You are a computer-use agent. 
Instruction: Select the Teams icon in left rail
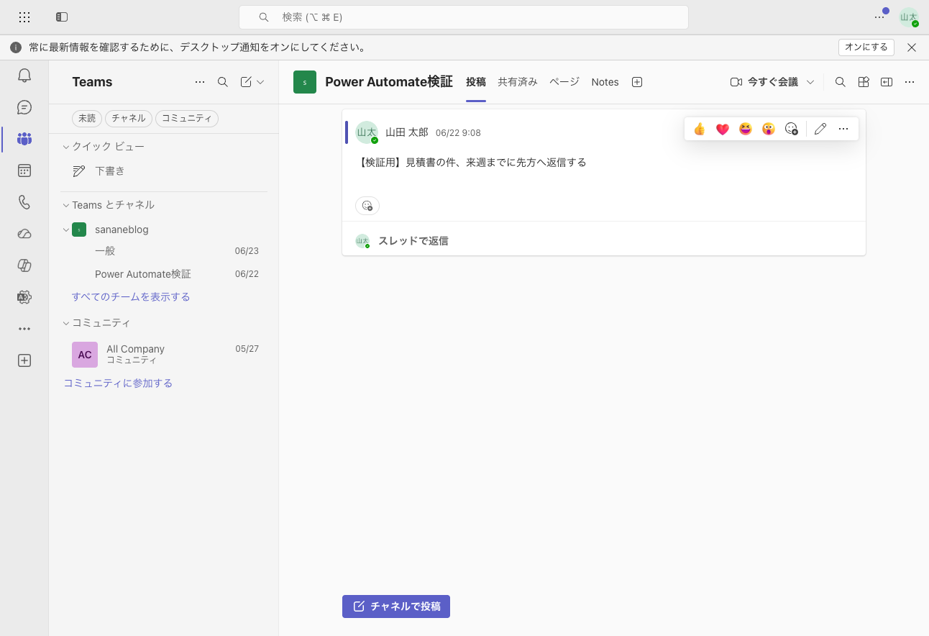[x=24, y=139]
